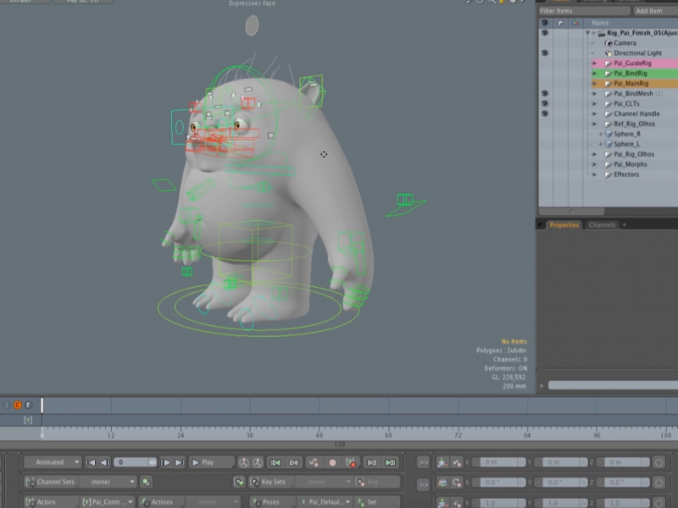Click the Add Item button
Screen dimensions: 678x508
pyautogui.click(x=648, y=11)
